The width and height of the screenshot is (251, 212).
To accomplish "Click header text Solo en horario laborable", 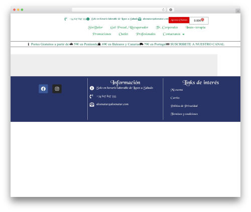I will tap(114, 19).
